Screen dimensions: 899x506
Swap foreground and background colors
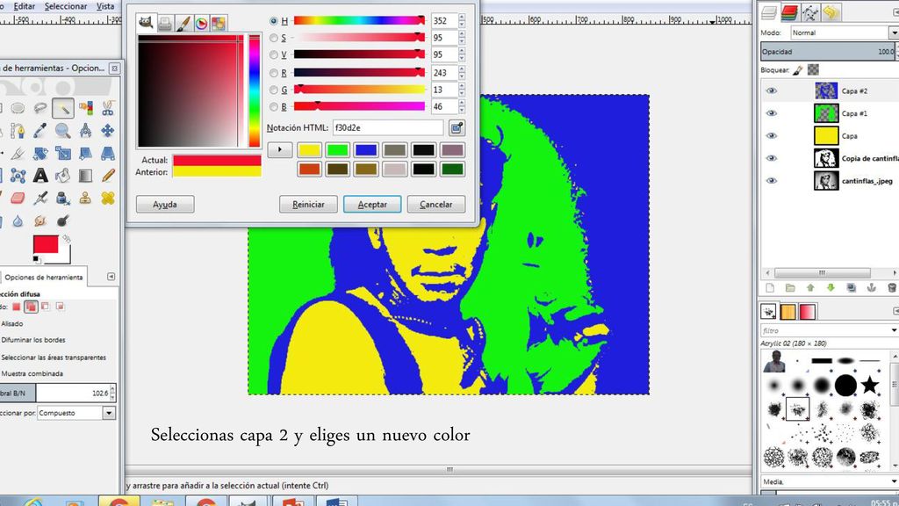[x=67, y=238]
